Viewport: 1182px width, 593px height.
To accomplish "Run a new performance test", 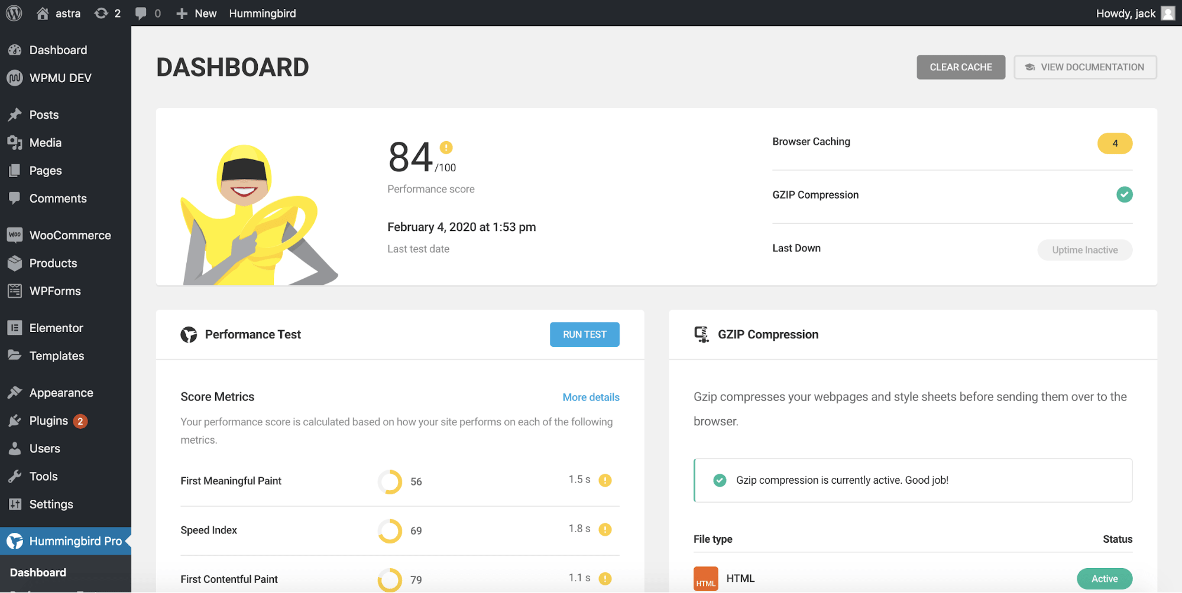I will point(584,334).
